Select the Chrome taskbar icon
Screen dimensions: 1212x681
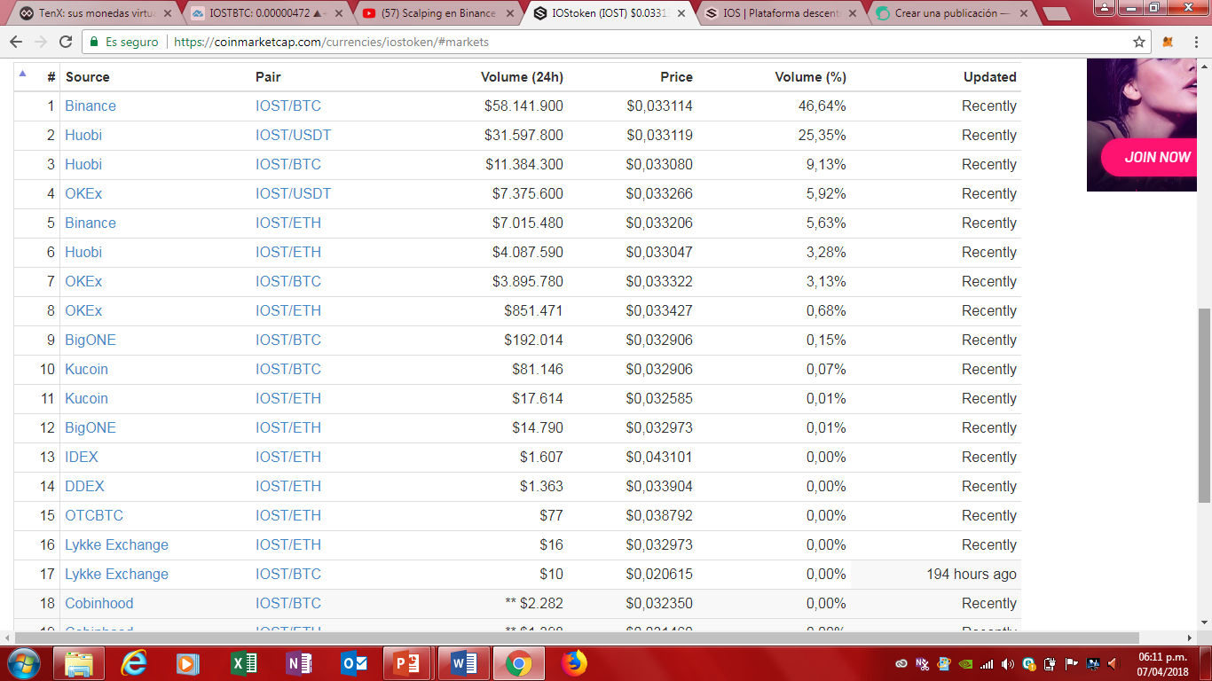pyautogui.click(x=519, y=662)
